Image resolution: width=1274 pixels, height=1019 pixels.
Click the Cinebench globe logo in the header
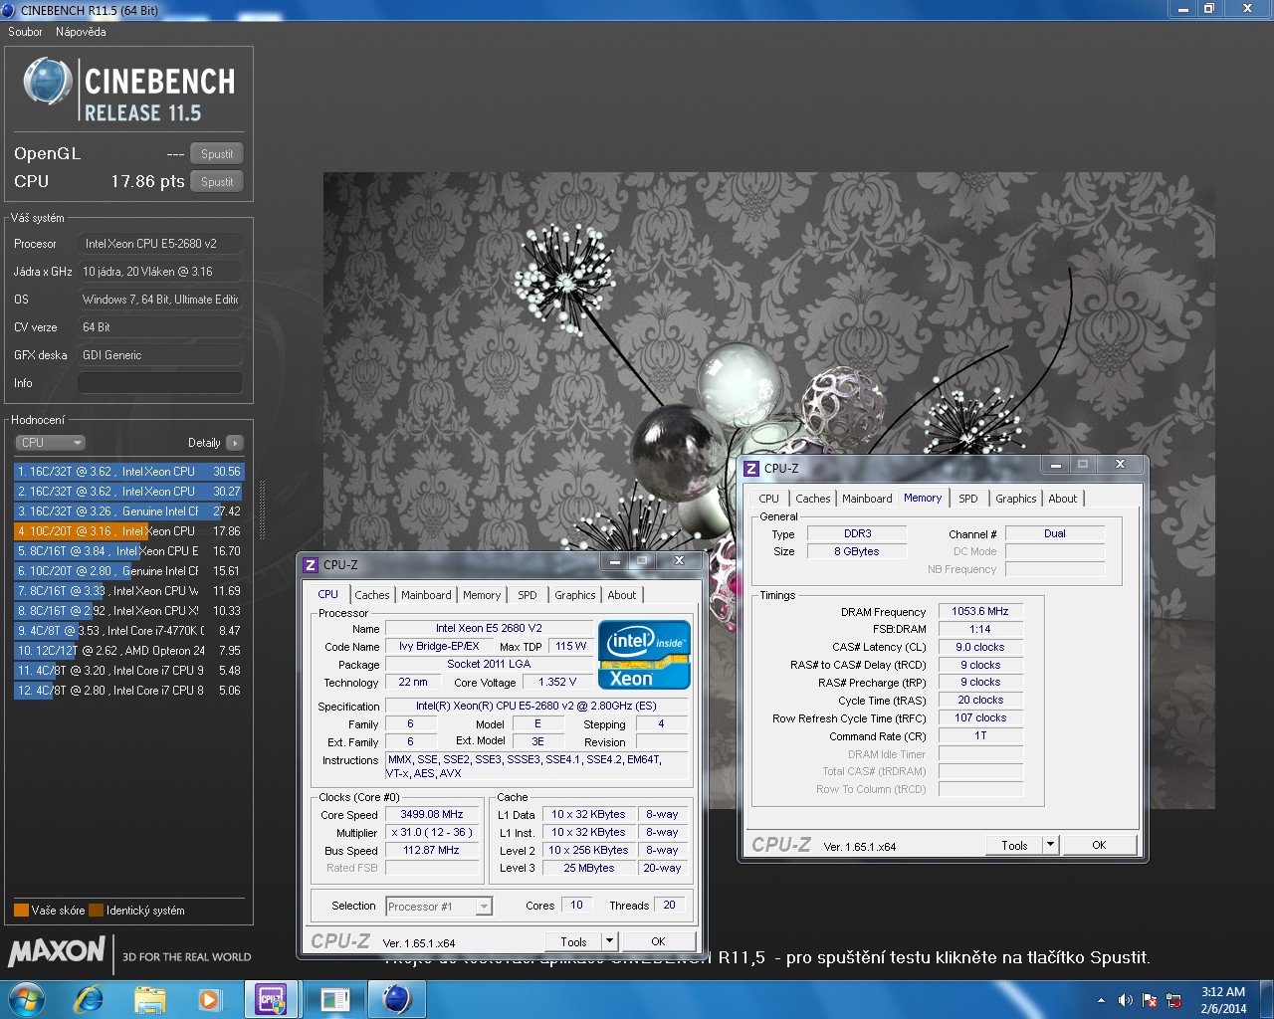click(x=47, y=82)
